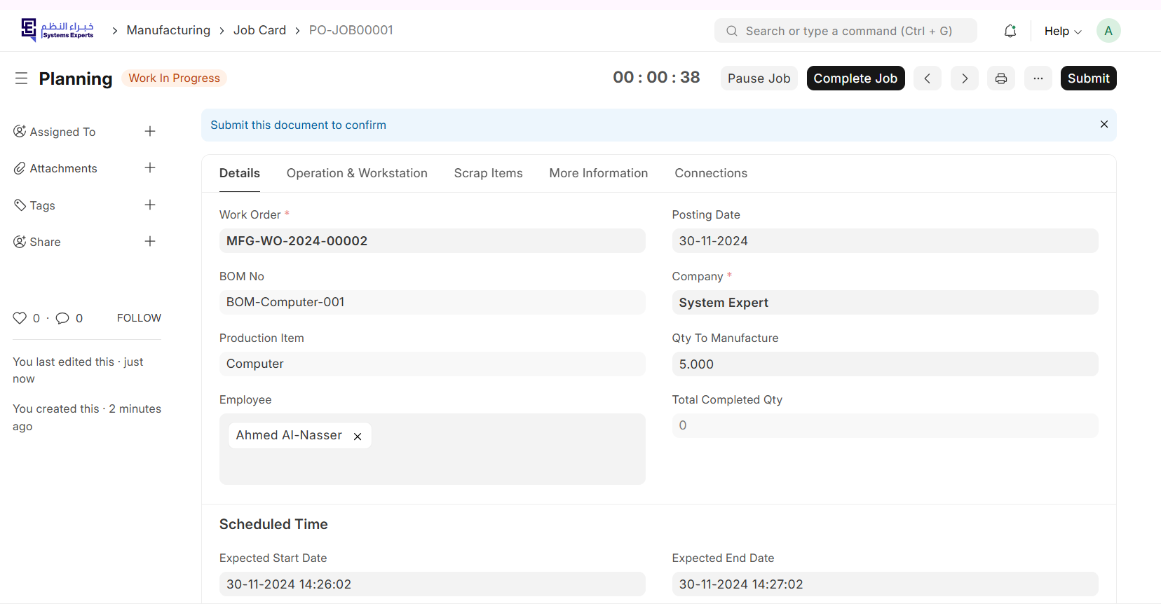Add an assignee with plus icon
Viewport: 1161px width, 604px height.
pyautogui.click(x=150, y=132)
